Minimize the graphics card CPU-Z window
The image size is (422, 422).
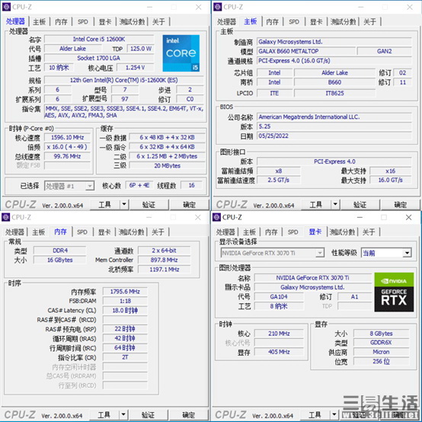[x=360, y=217]
